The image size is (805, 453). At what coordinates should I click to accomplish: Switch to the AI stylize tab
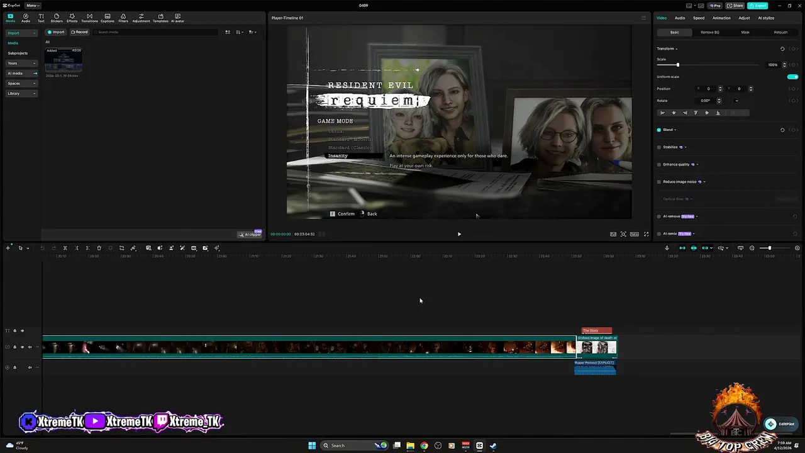(766, 18)
